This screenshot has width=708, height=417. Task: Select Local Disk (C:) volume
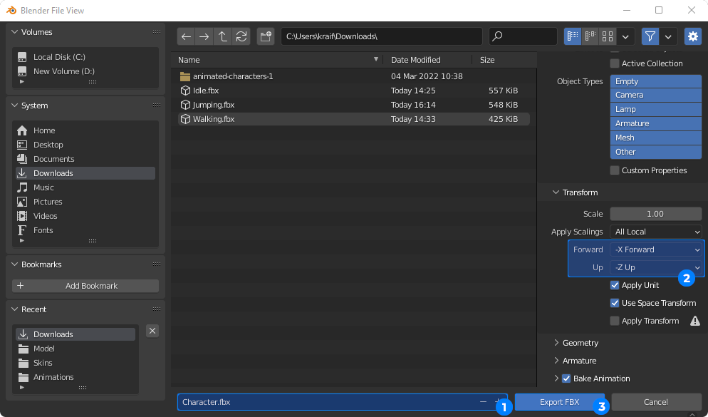85,57
